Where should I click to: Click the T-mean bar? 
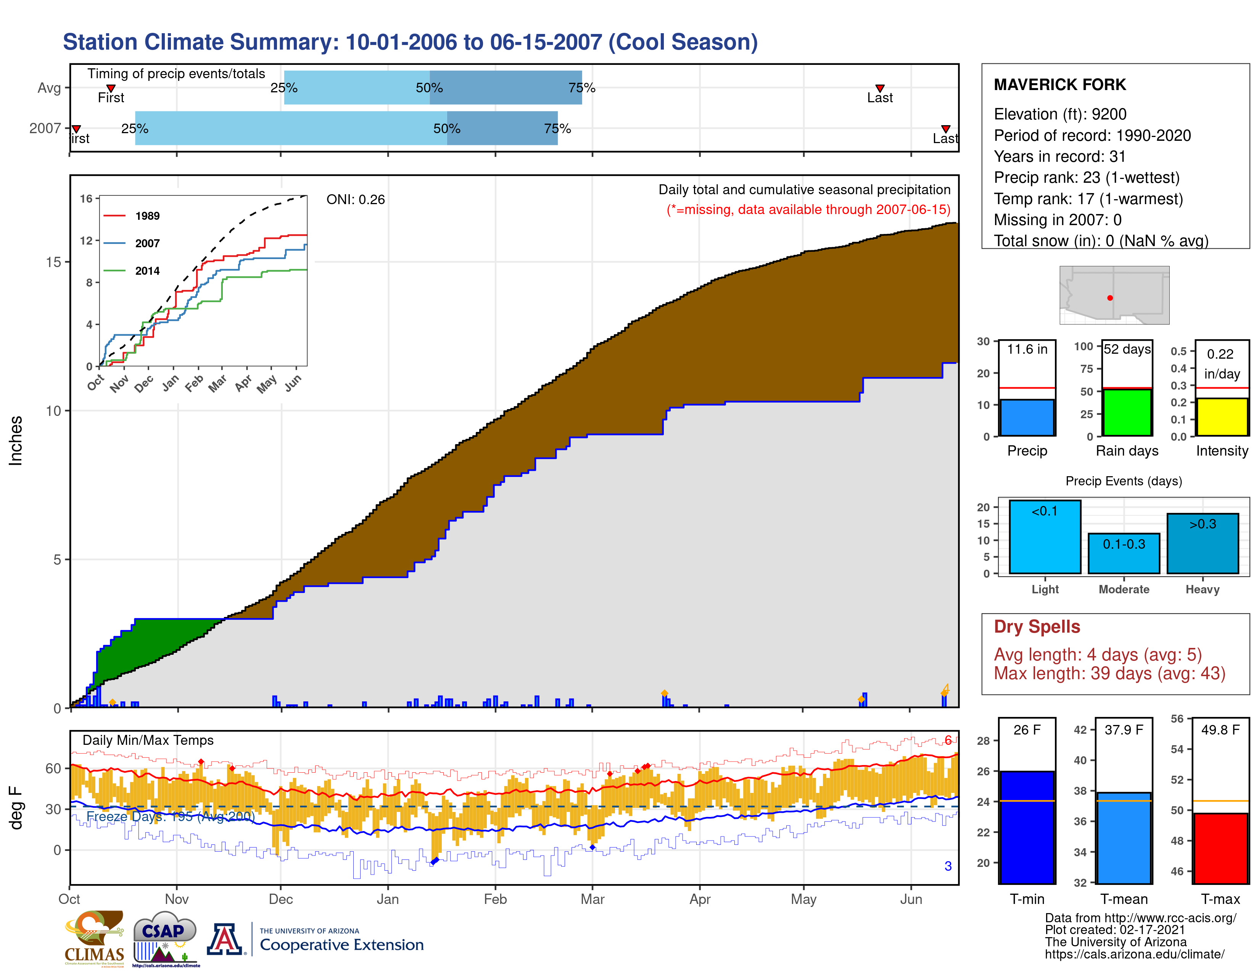[1124, 838]
